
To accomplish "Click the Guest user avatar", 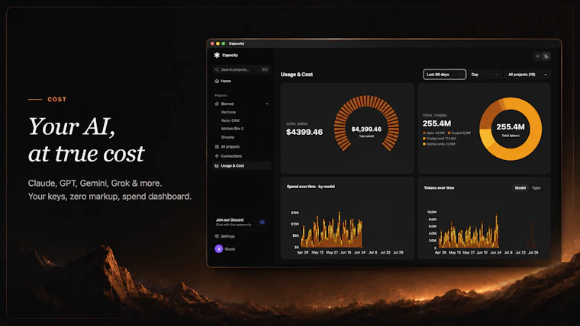I will [218, 249].
